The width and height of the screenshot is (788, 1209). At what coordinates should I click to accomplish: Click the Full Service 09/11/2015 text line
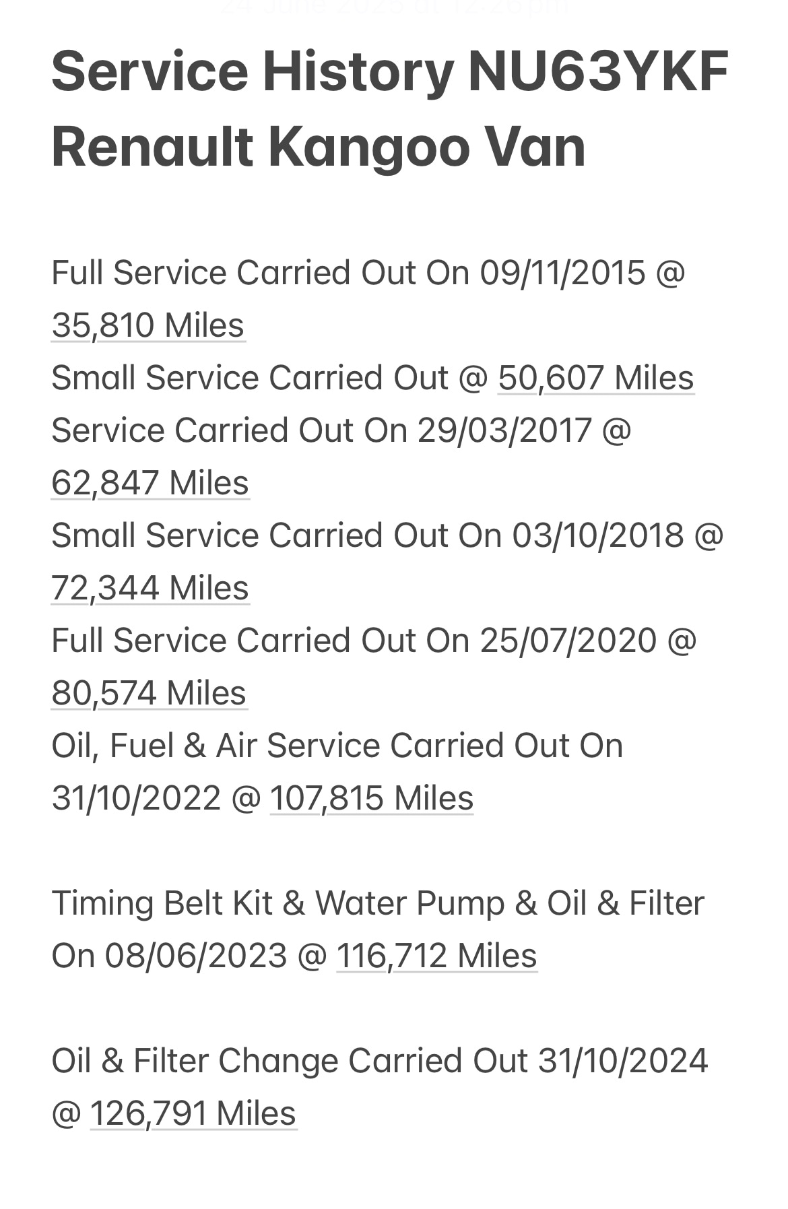(x=368, y=273)
